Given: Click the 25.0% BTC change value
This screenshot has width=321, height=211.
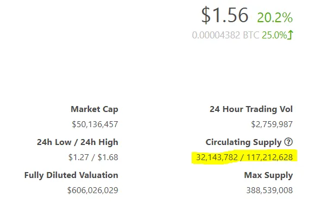Looking at the screenshot, I should (x=274, y=35).
